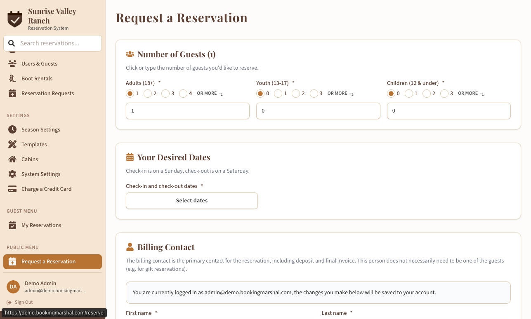The width and height of the screenshot is (531, 319).
Task: Select 3 children radio button
Action: click(x=444, y=94)
